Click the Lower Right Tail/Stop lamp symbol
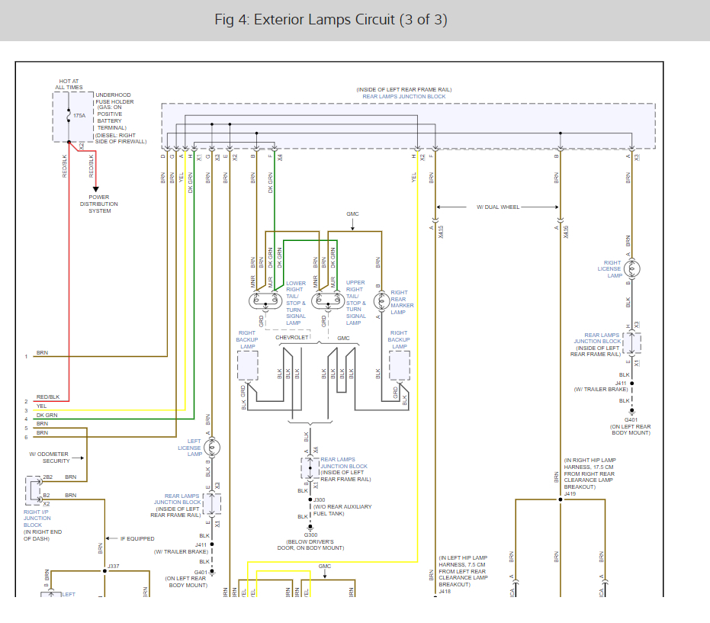Screen dimensions: 710x623 point(265,300)
